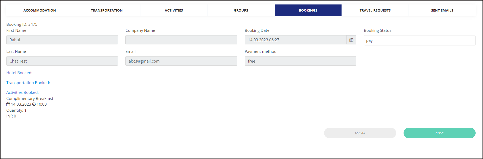View the Sent Emails tab
Image resolution: width=483 pixels, height=159 pixels.
[442, 11]
